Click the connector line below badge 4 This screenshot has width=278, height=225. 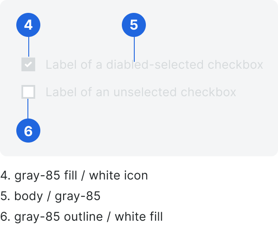point(29,47)
